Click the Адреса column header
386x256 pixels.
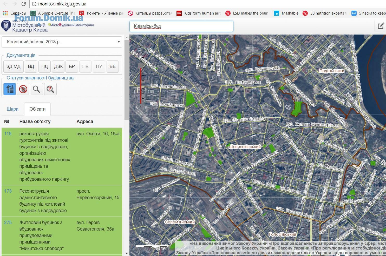point(85,121)
